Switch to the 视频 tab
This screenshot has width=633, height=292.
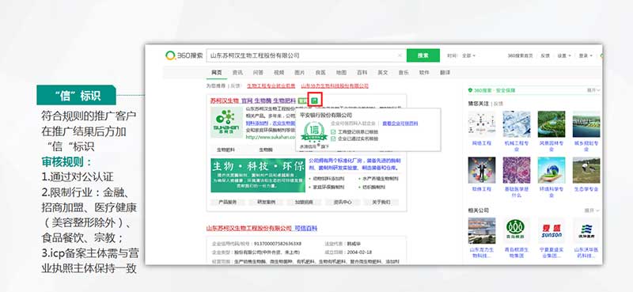279,73
